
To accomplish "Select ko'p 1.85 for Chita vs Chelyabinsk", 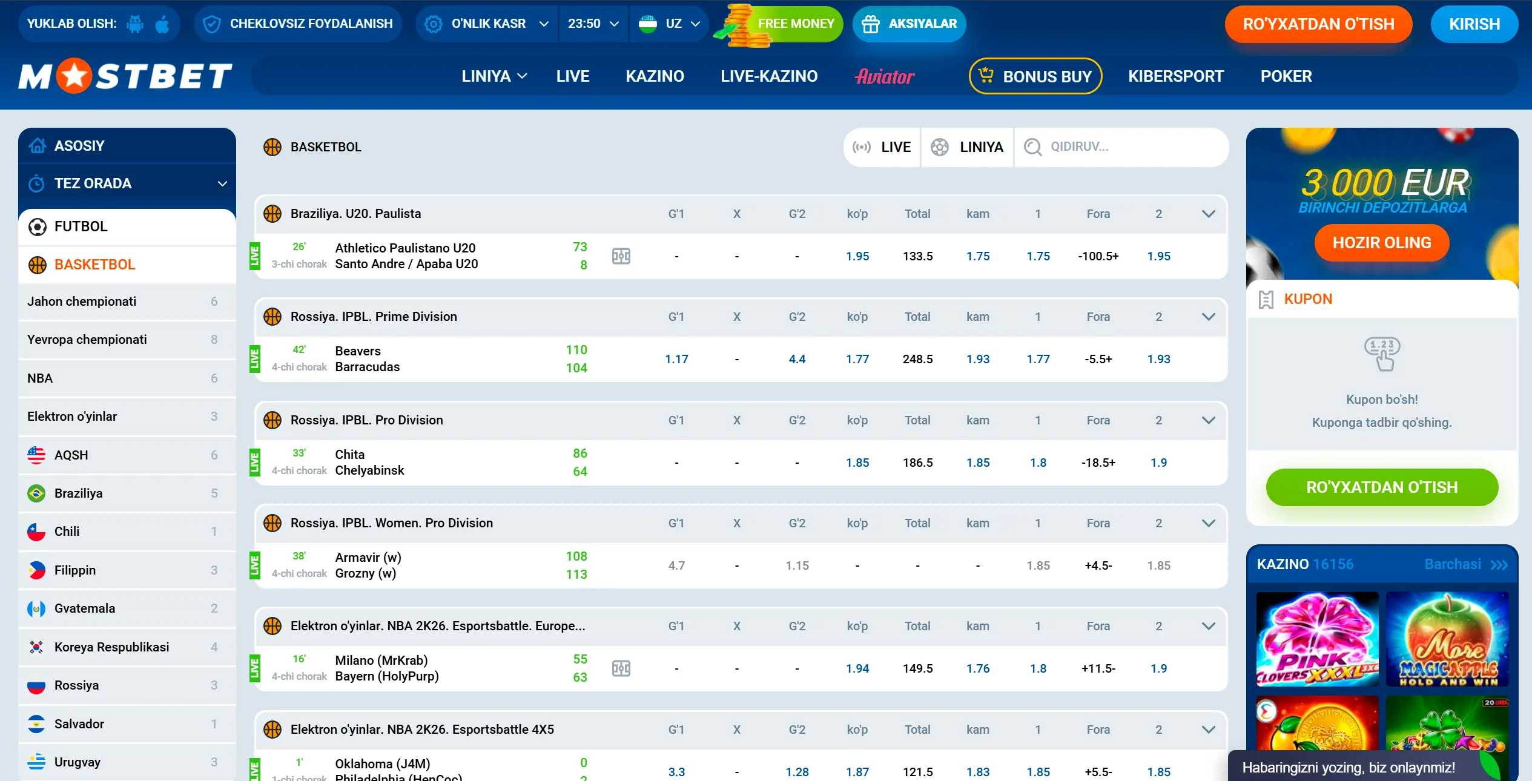I will click(x=857, y=463).
